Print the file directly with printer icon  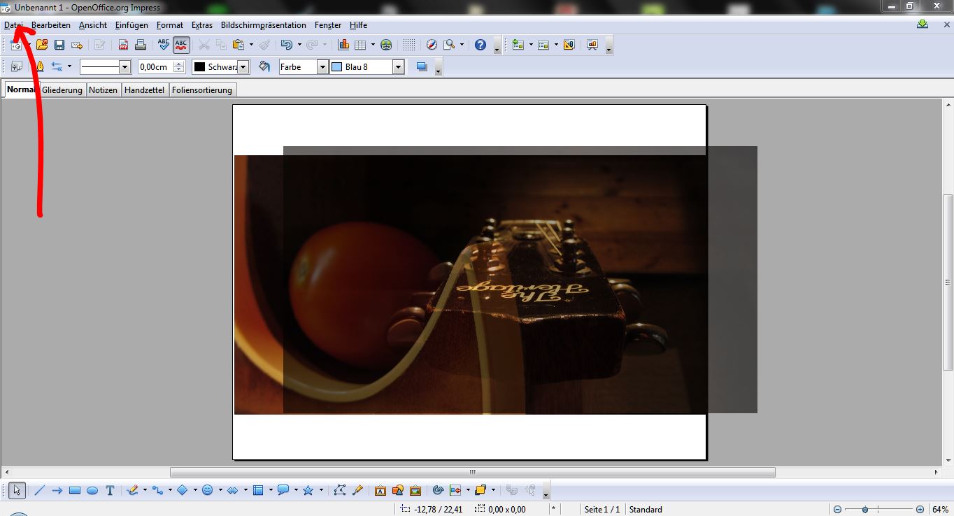141,45
